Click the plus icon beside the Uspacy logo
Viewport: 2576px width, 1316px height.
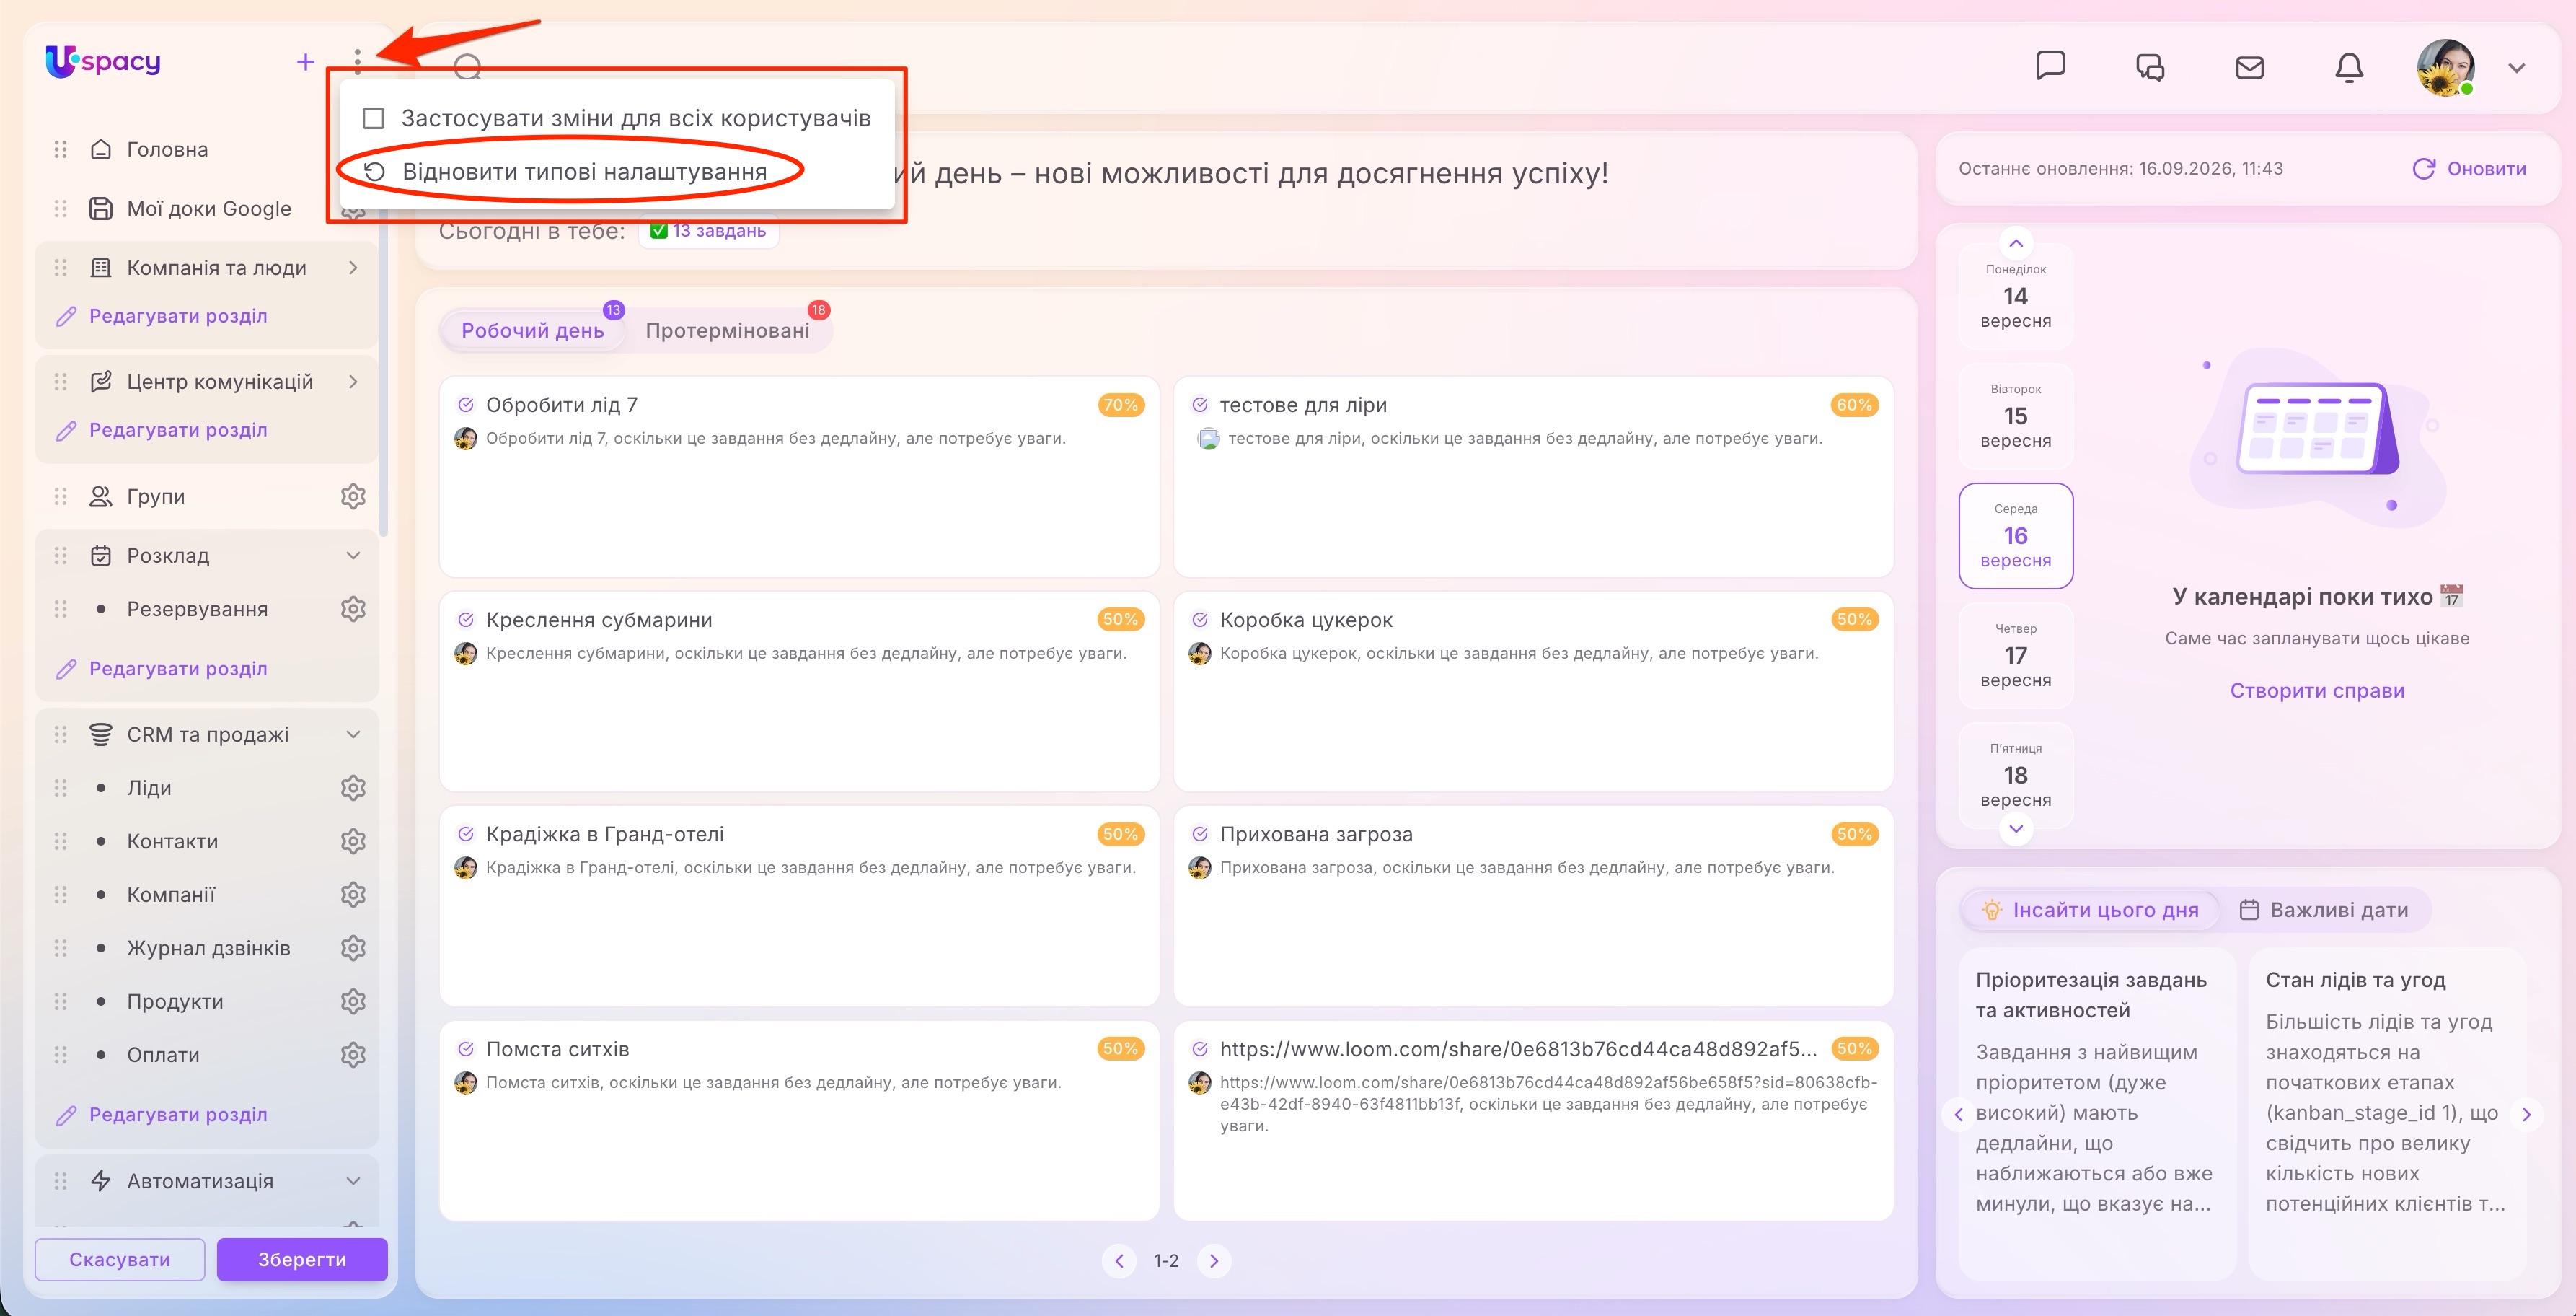pyautogui.click(x=305, y=62)
